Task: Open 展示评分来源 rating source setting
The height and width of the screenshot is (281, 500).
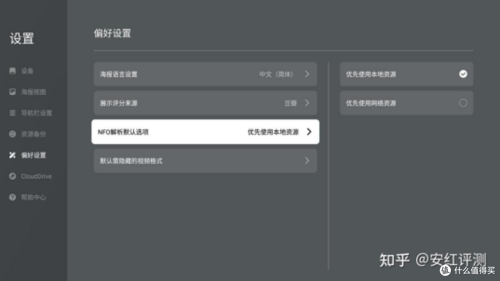Action: tap(206, 103)
